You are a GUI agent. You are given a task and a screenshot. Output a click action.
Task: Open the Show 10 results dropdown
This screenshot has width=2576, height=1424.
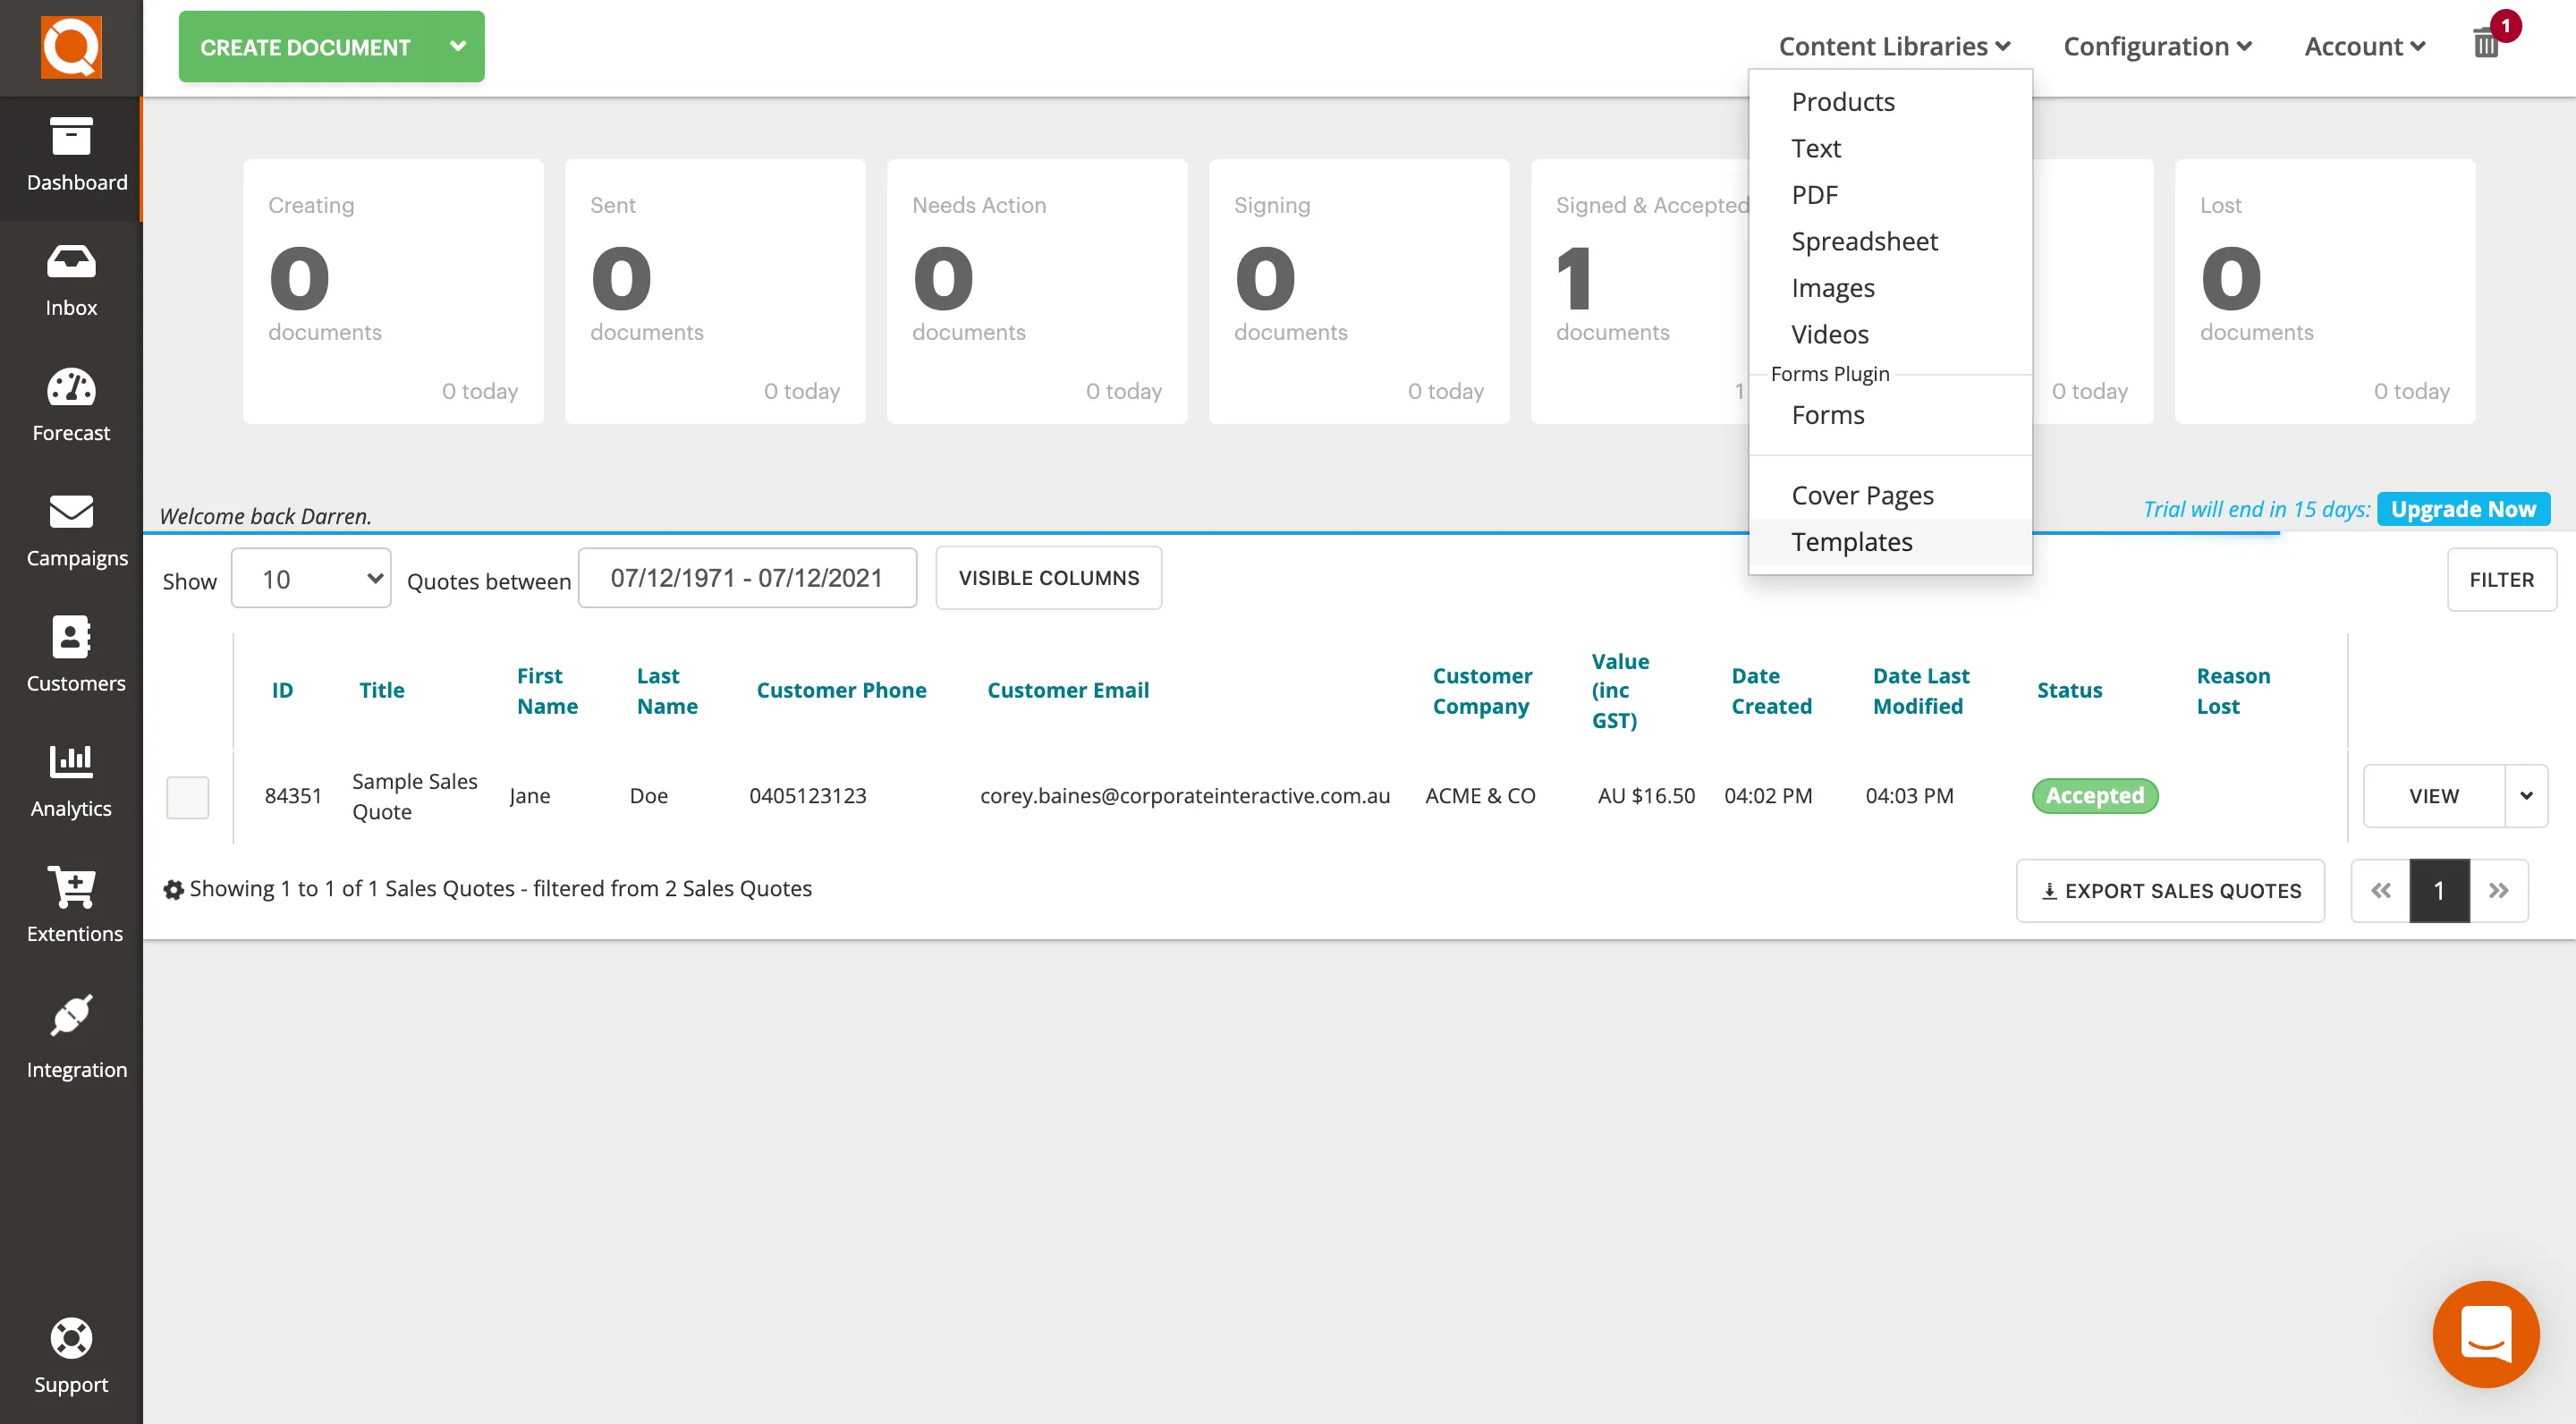tap(310, 578)
